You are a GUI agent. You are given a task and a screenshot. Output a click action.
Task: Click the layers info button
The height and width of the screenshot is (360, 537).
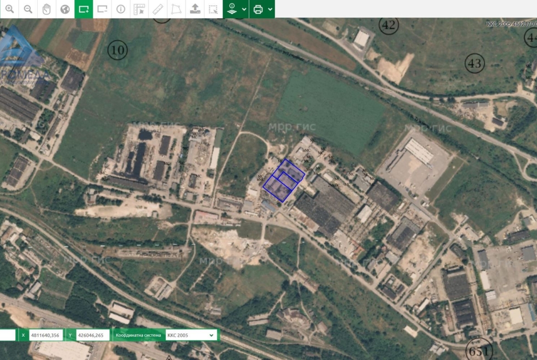click(232, 9)
